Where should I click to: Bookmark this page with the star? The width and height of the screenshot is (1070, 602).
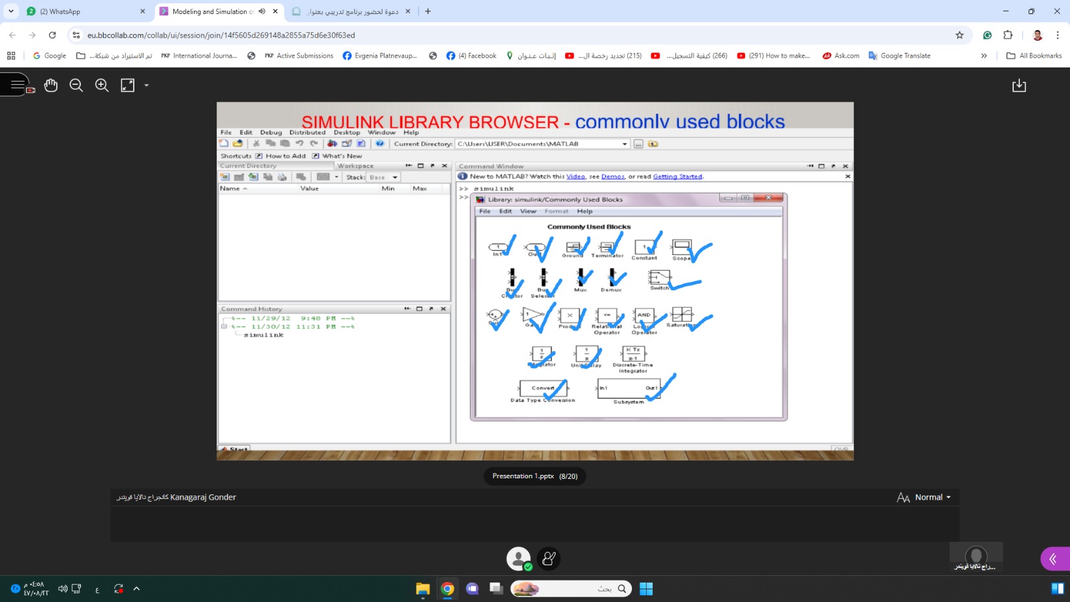[x=960, y=35]
